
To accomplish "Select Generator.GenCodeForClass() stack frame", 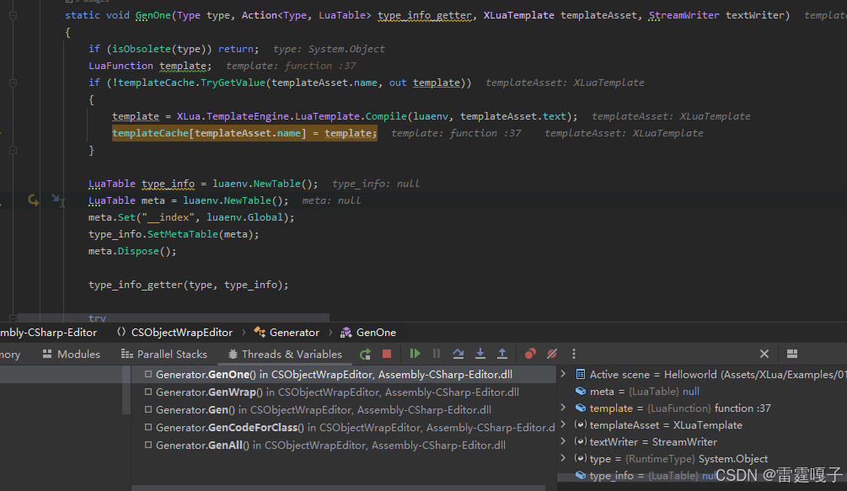I will click(344, 427).
